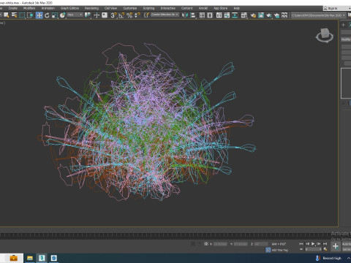This screenshot has height=263, width=351.
Task: Play the animation
Action: point(313,244)
